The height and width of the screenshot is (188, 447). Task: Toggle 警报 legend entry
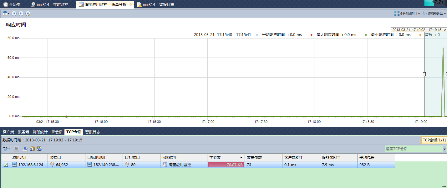(429, 35)
